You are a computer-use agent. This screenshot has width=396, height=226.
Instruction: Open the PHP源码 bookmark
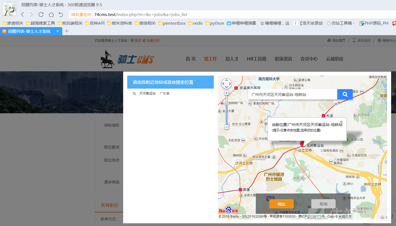point(374,23)
